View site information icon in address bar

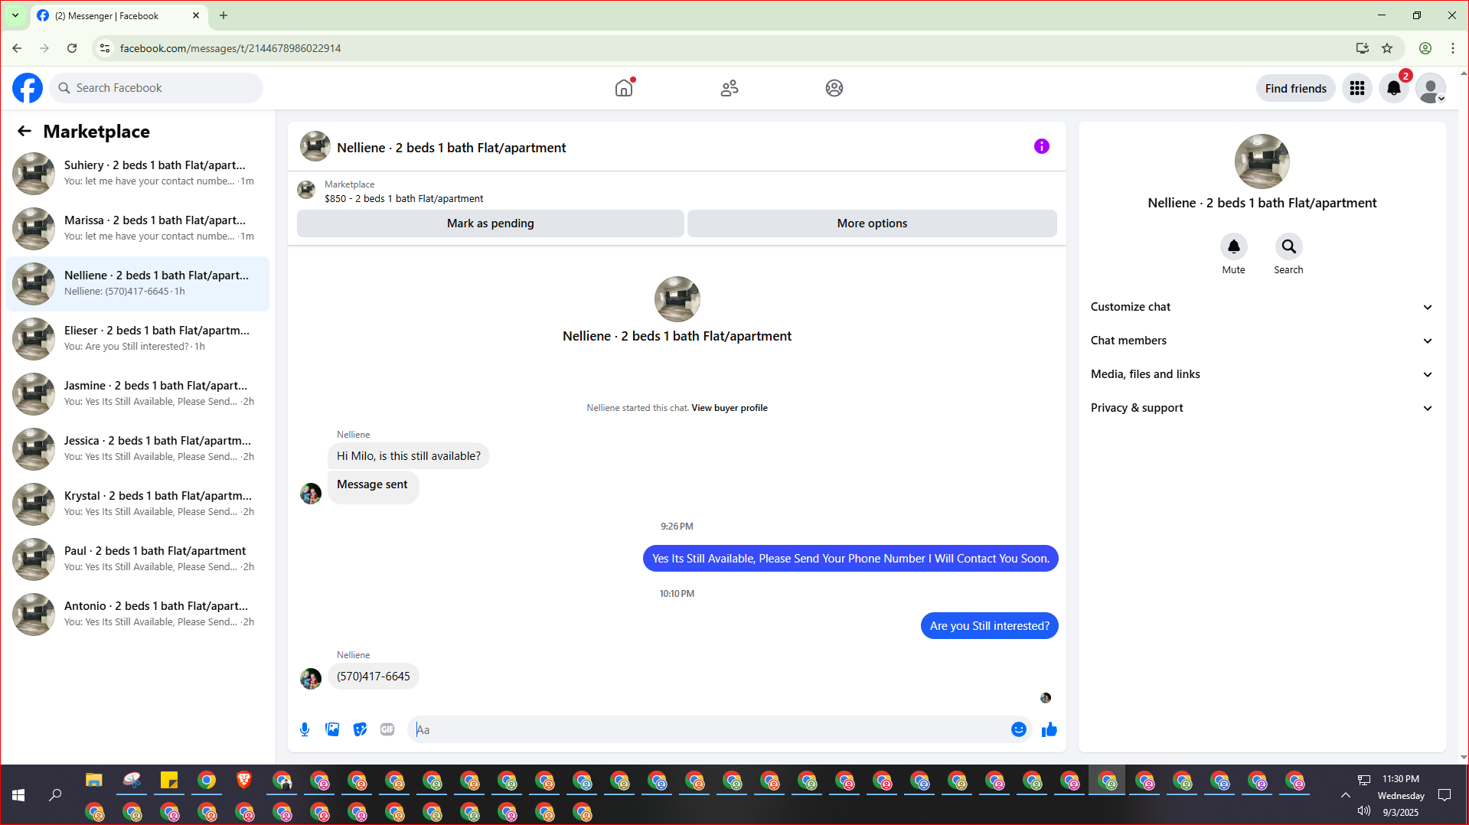tap(105, 48)
